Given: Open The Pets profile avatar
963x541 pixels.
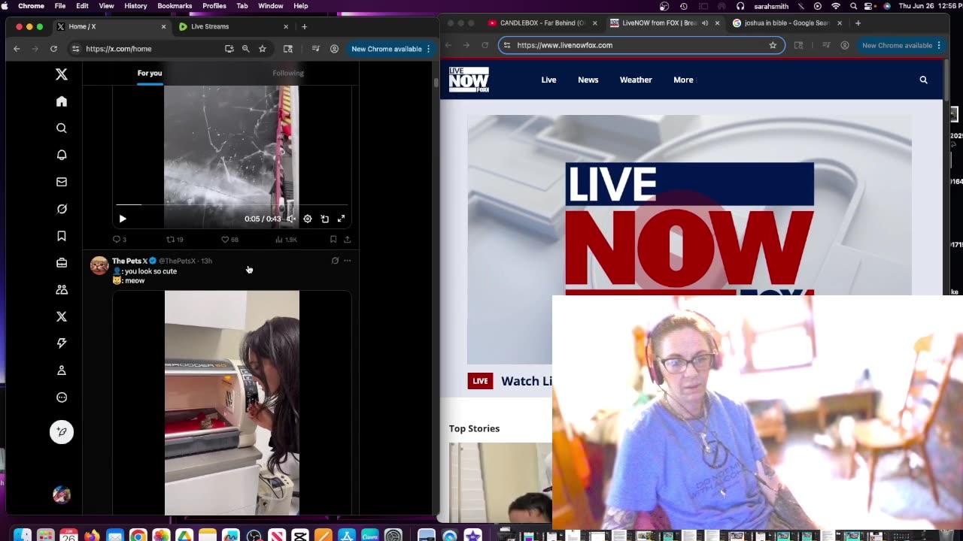Looking at the screenshot, I should [x=99, y=265].
